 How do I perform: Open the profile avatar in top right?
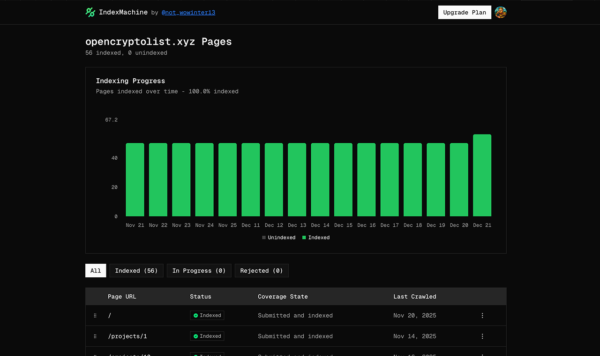501,12
